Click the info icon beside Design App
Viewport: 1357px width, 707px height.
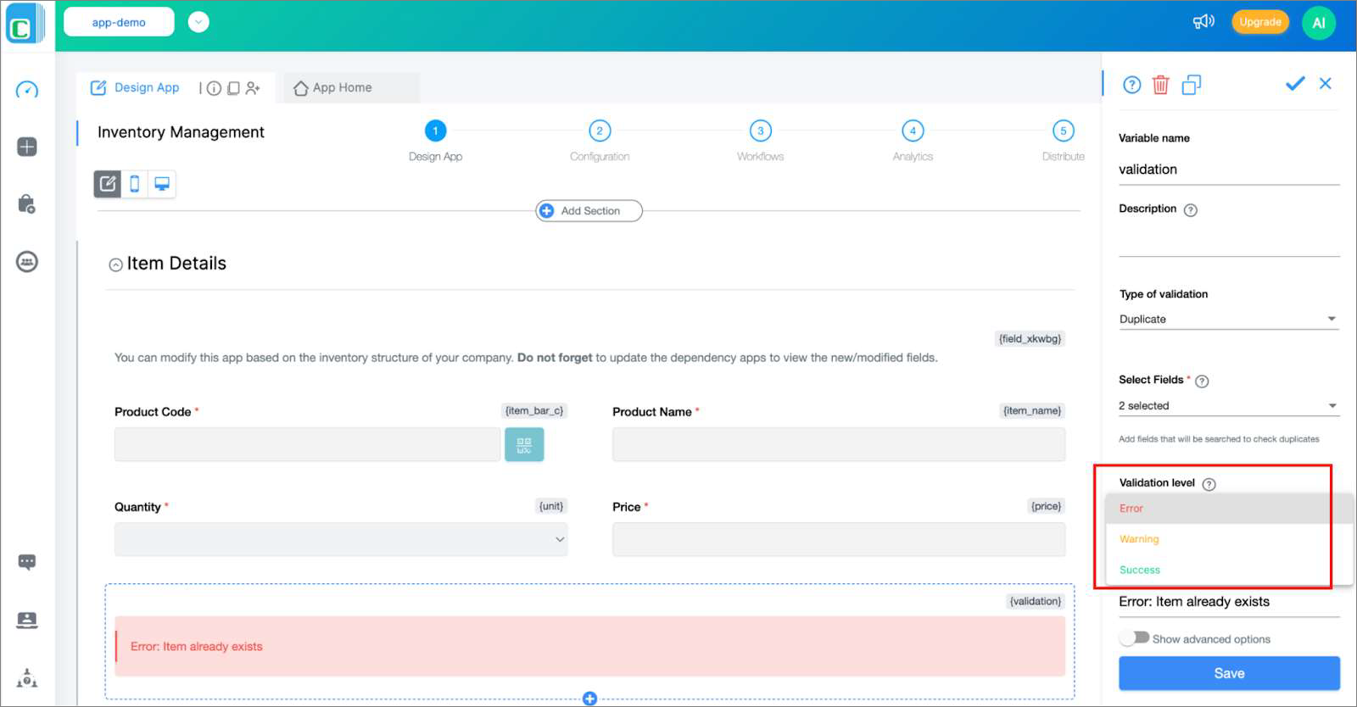pyautogui.click(x=214, y=88)
